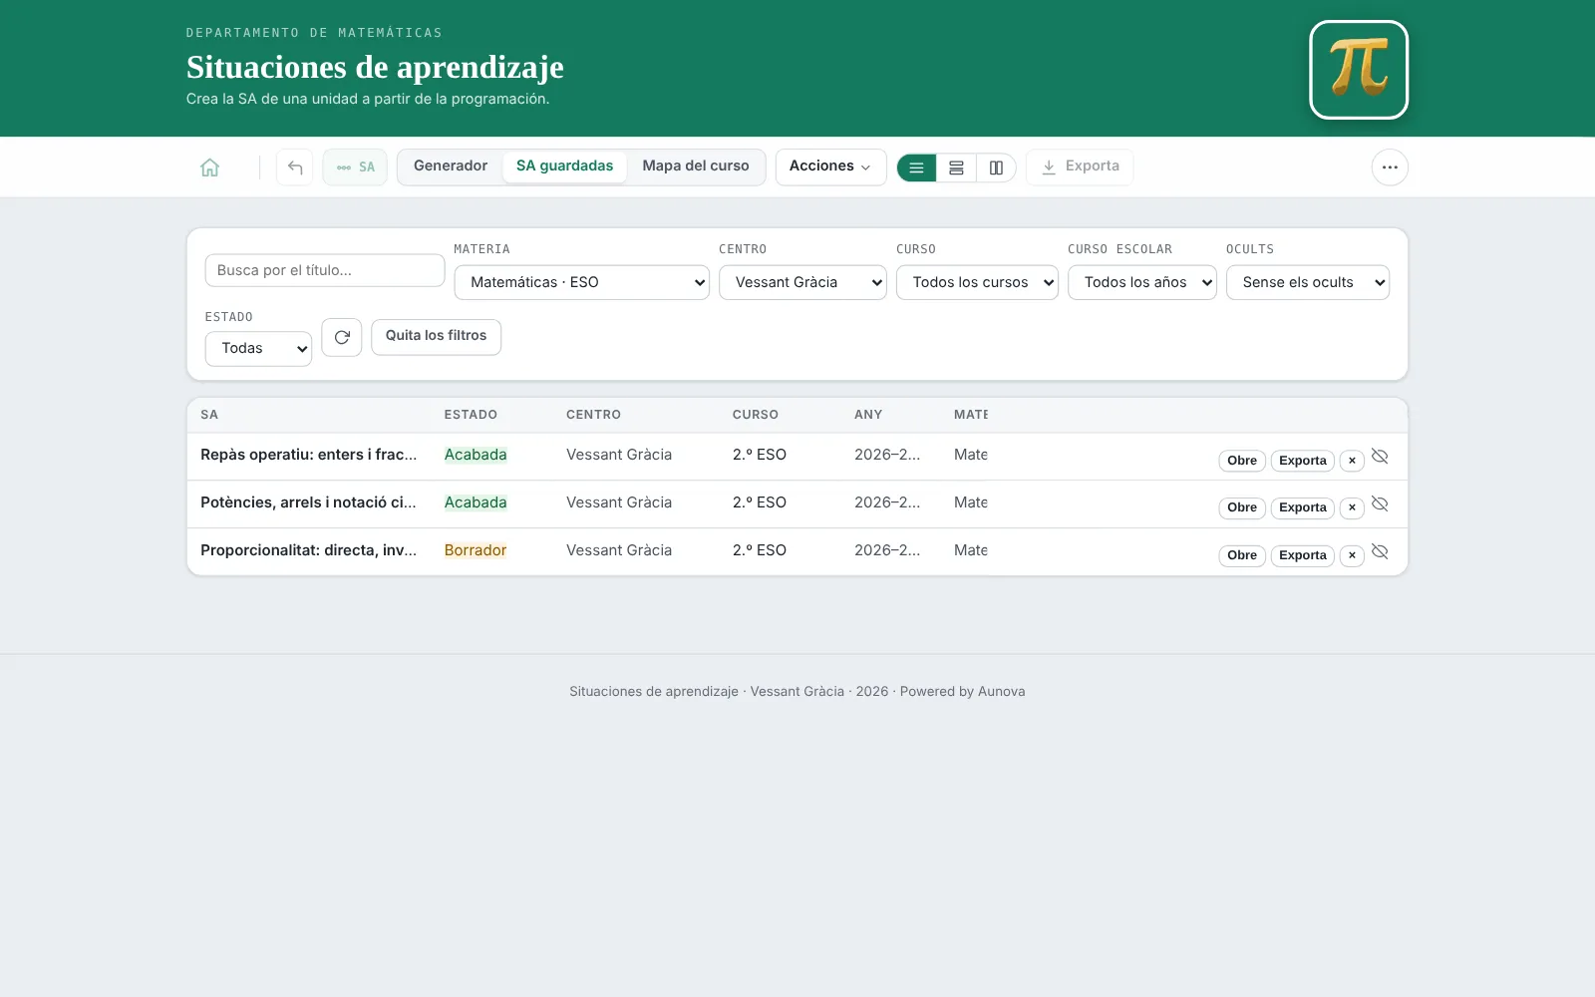The height and width of the screenshot is (997, 1595).
Task: Open the Centro dropdown Vessant Gràcia
Action: [x=802, y=282]
